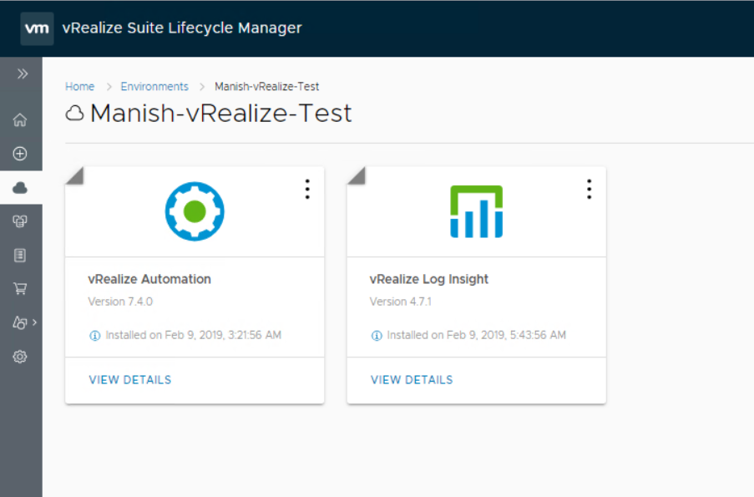754x497 pixels.
Task: Navigate to Environments breadcrumb
Action: point(154,87)
